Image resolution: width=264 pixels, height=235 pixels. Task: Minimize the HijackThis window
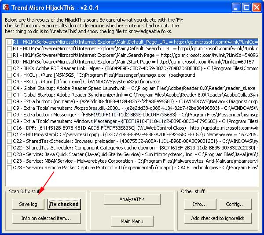[x=238, y=7]
